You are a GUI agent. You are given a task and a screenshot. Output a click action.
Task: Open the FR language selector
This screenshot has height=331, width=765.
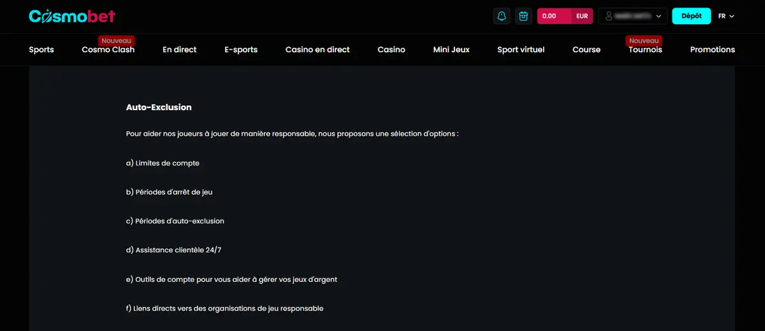[x=726, y=16]
